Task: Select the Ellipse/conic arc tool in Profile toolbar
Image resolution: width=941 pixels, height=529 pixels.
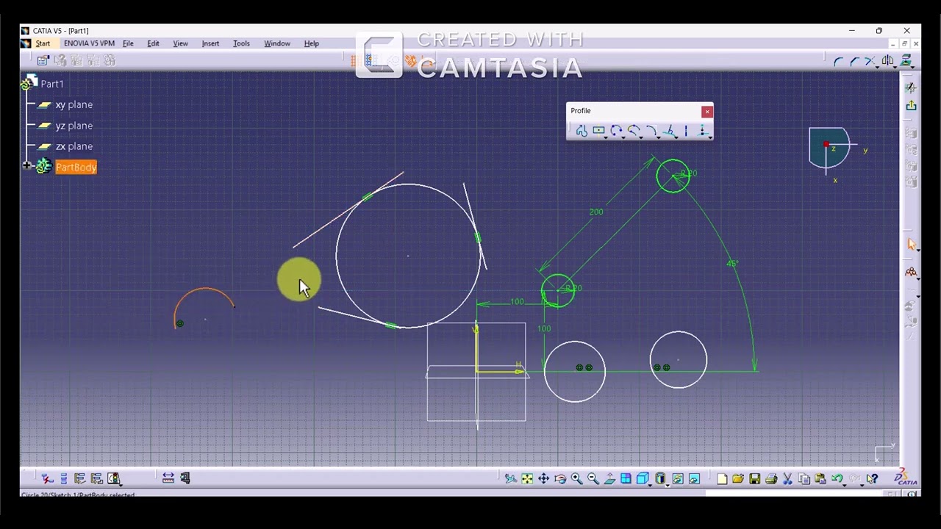Action: pyautogui.click(x=651, y=131)
